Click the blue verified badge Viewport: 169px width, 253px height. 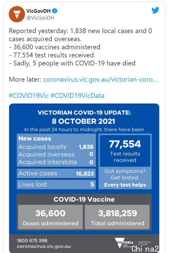[x=55, y=11]
